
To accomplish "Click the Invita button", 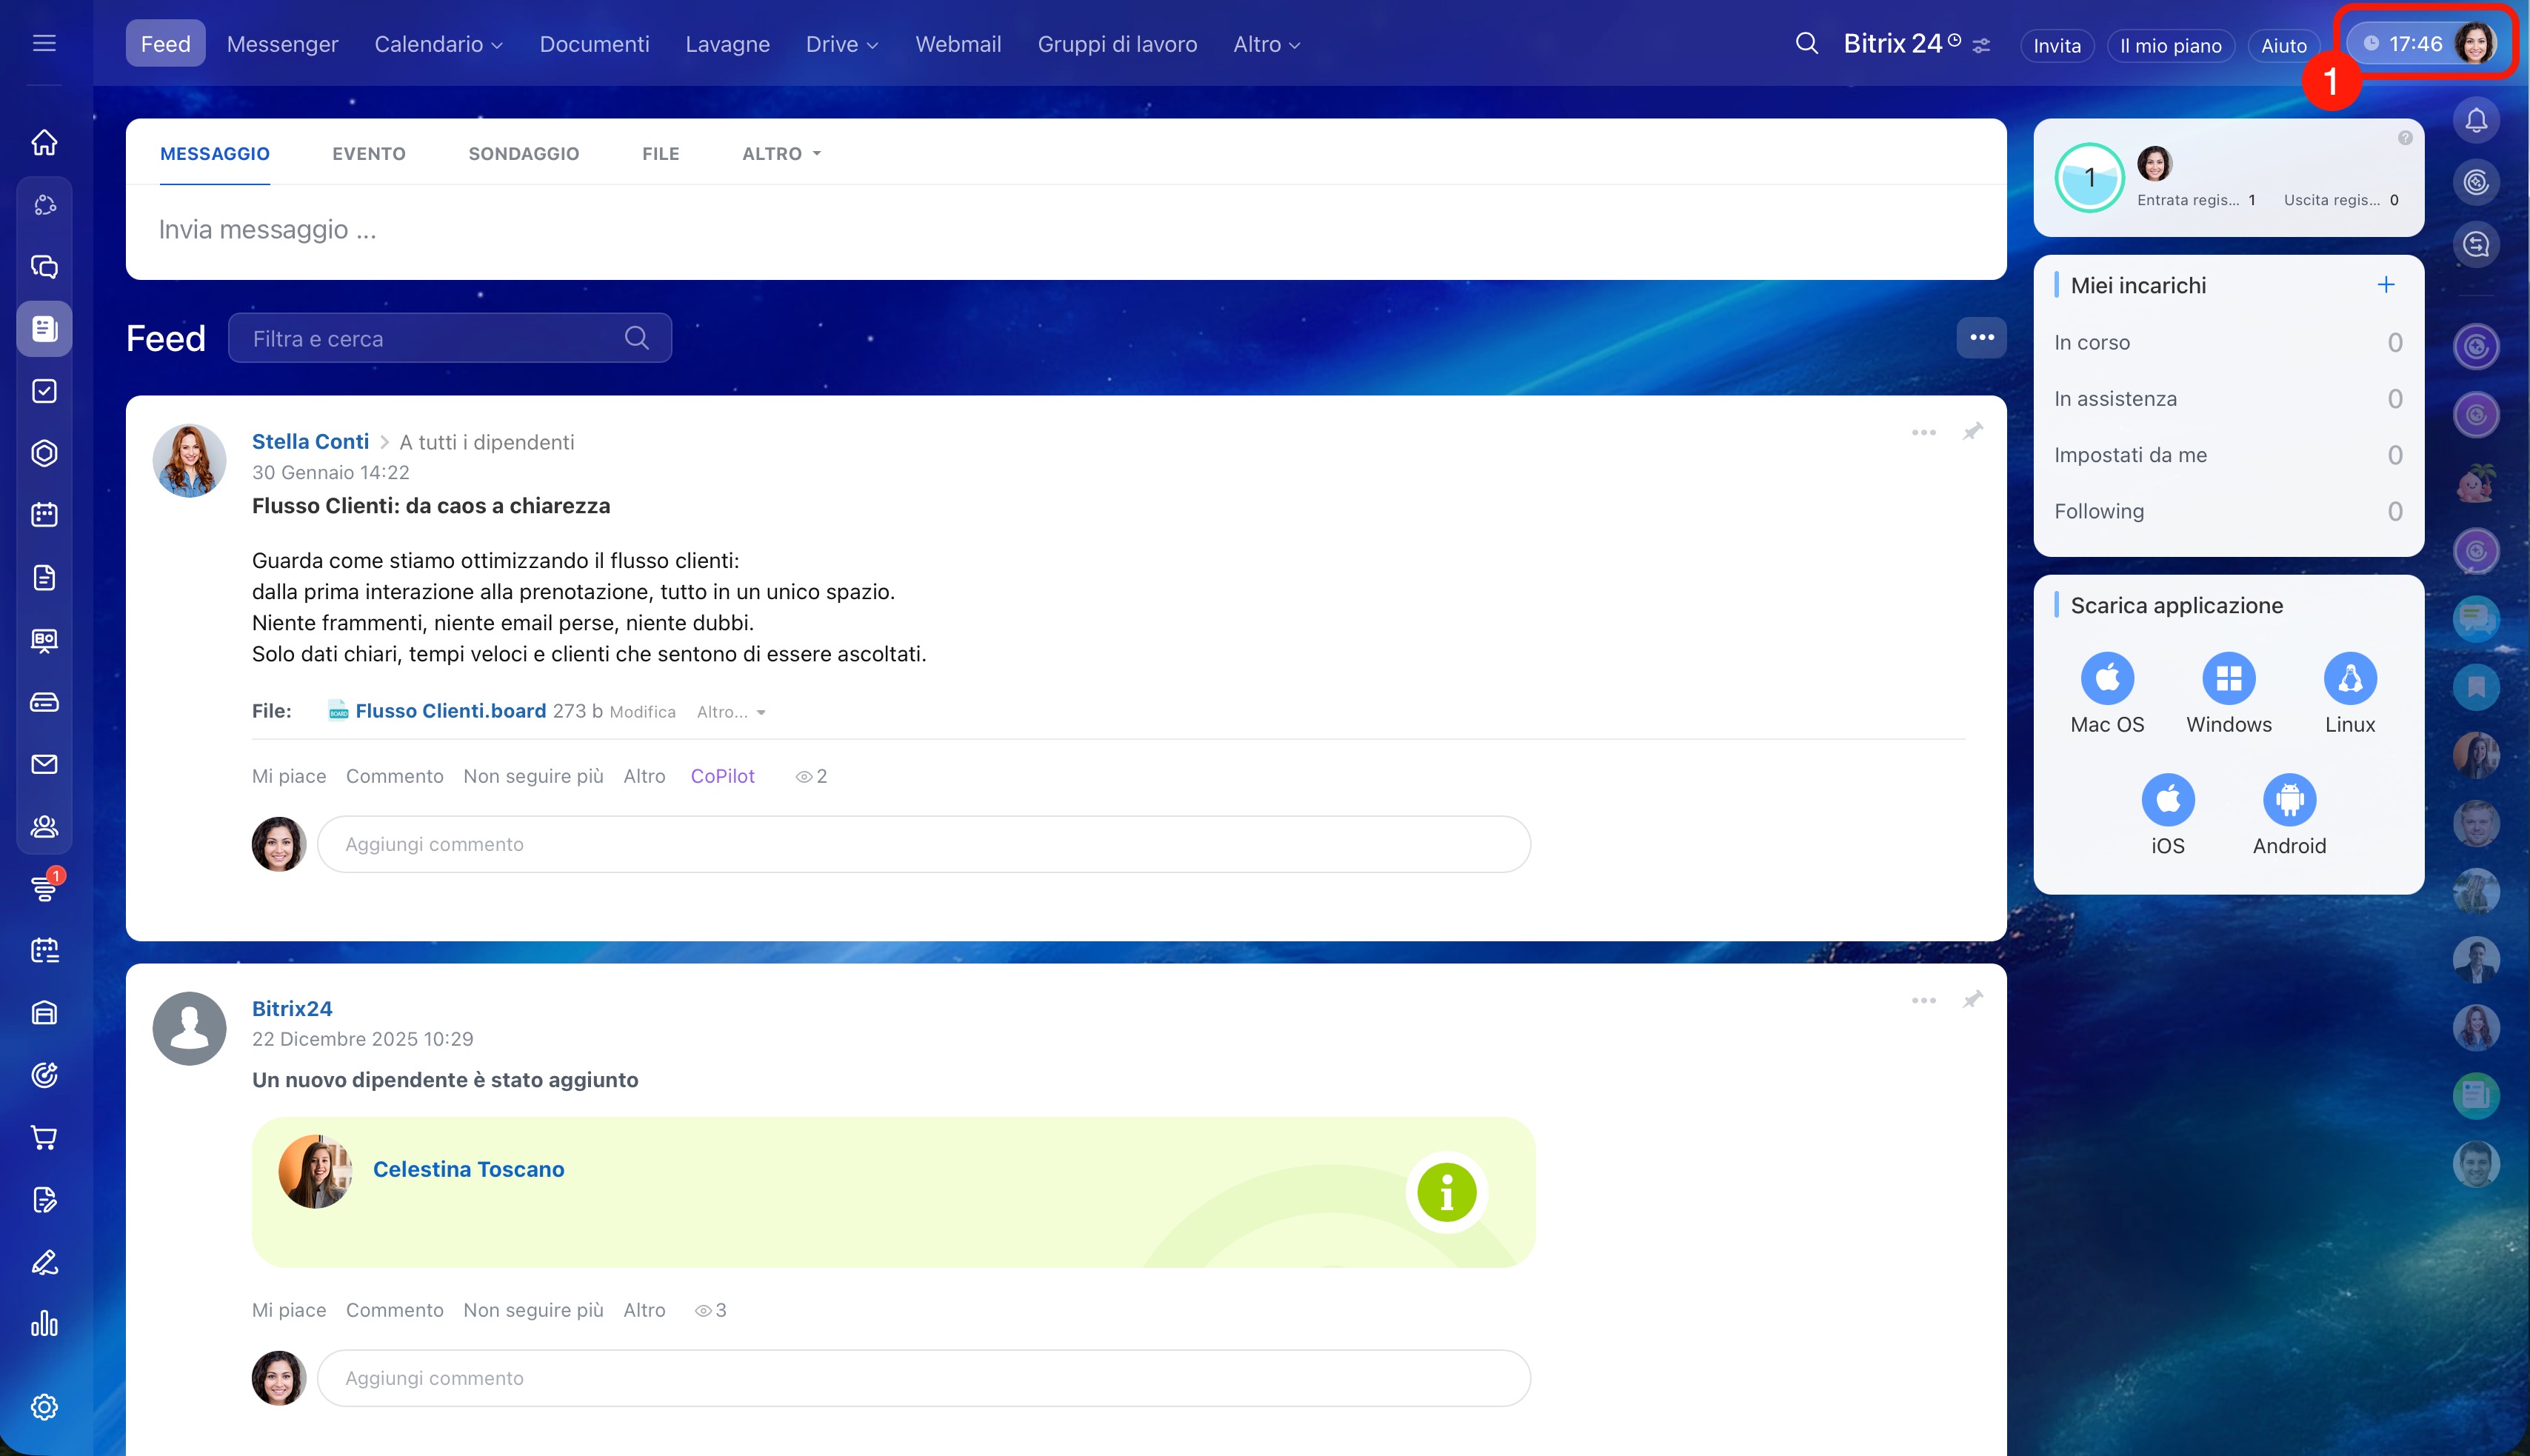I will pyautogui.click(x=2056, y=45).
